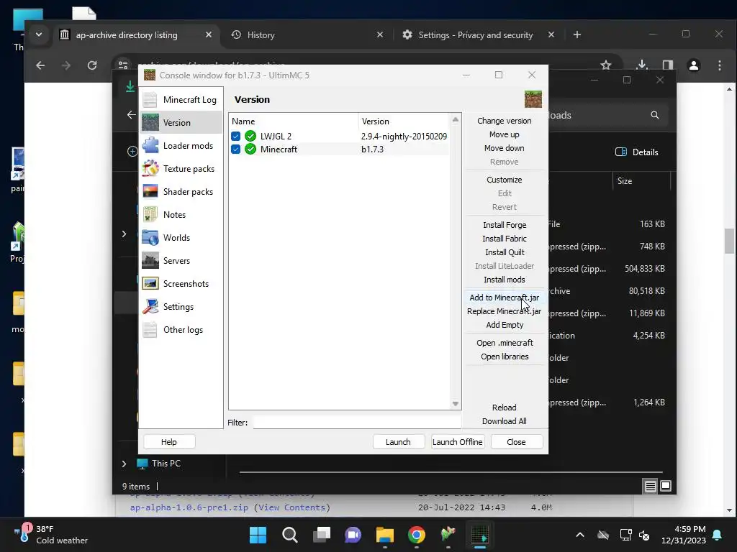Click Change version
Viewport: 737px width, 552px height.
[x=505, y=121]
